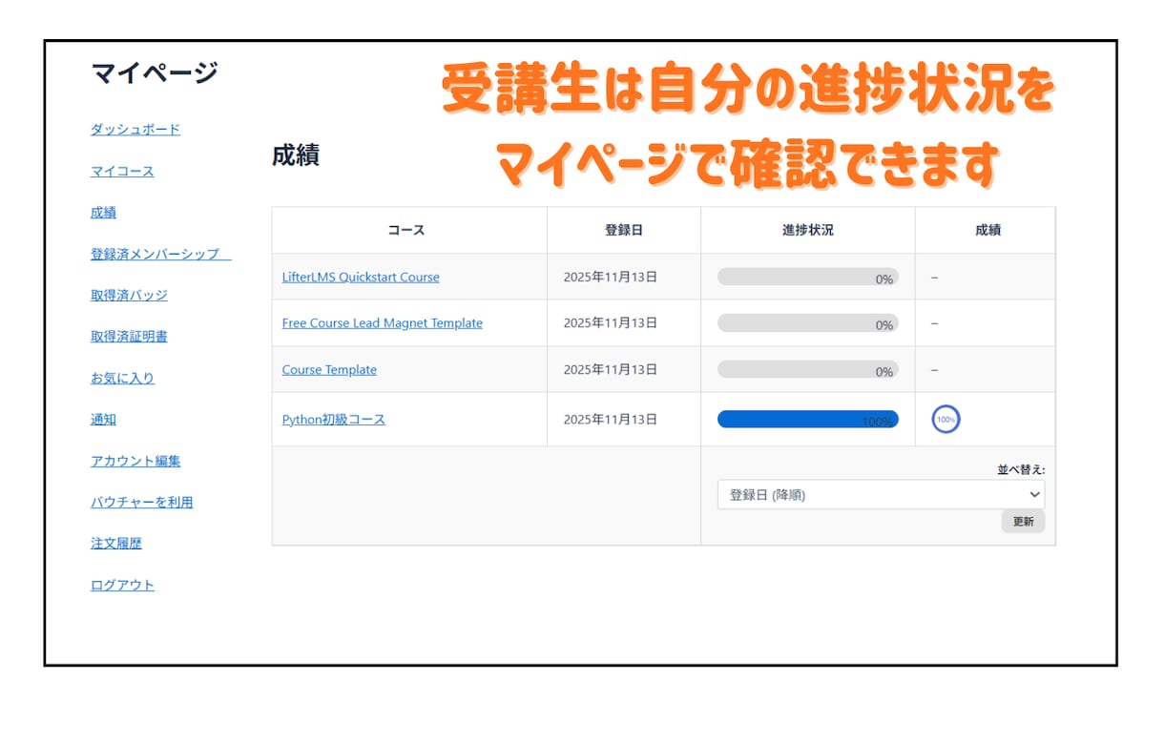Click the date in Free Course Lead Magnet row
The image size is (1164, 744).
[x=611, y=323]
